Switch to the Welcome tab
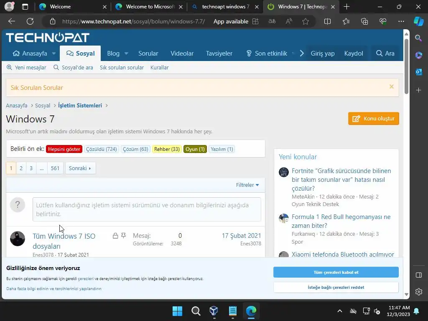This screenshot has width=428, height=321. [72, 7]
